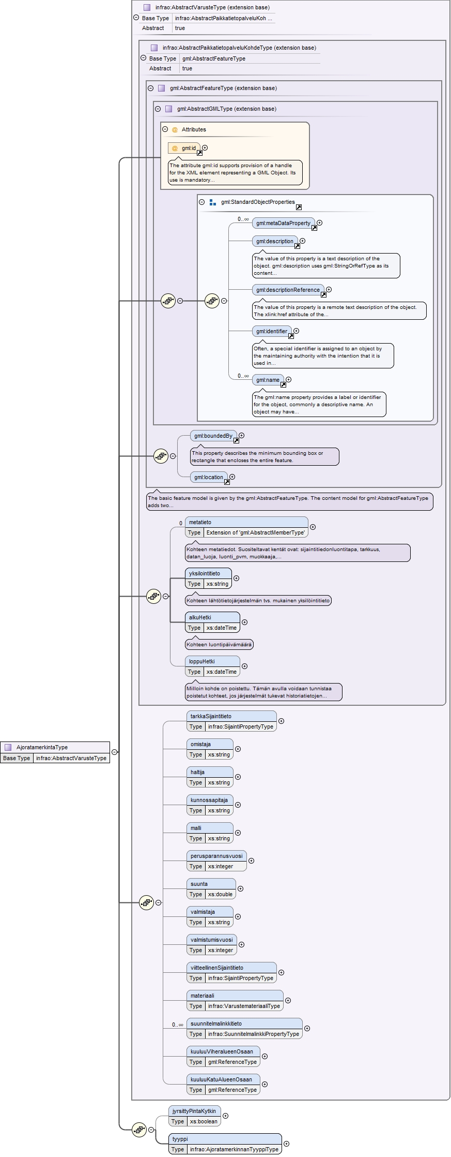Follow gml:location reference arrow
The width and height of the screenshot is (451, 1157).
[x=227, y=482]
